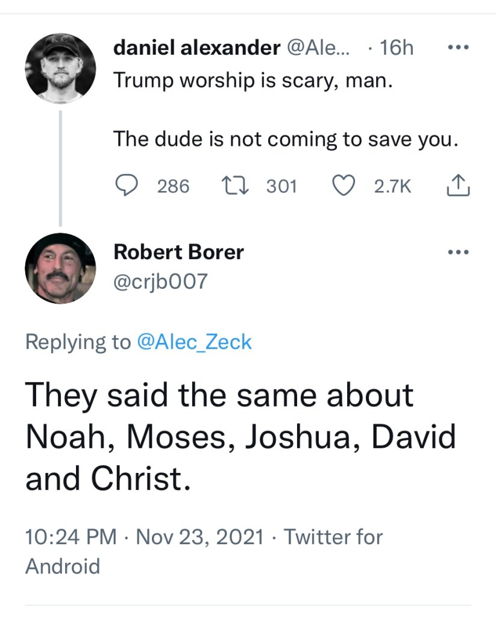496x617 pixels.
Task: Click the daniel alexander display name
Action: click(x=196, y=48)
